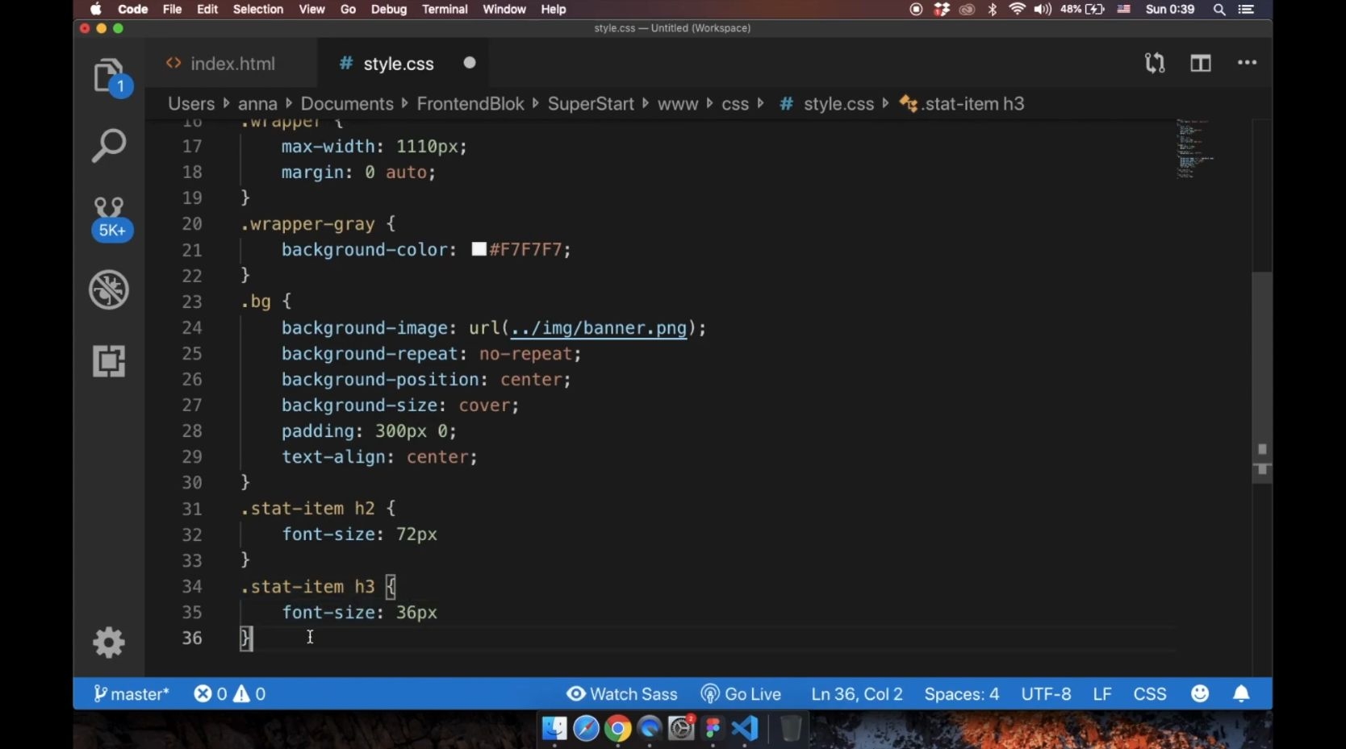Open the Extensions view in activity bar
1346x749 pixels.
point(109,361)
